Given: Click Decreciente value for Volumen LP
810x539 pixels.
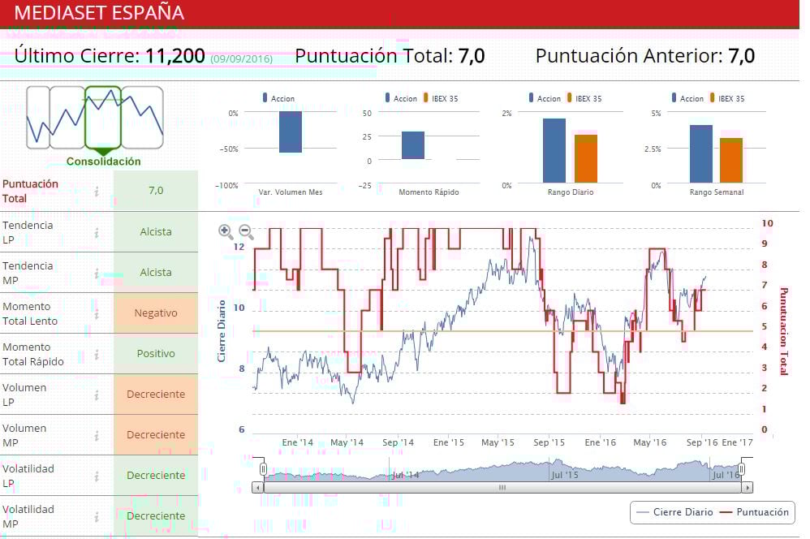Looking at the screenshot, I should point(156,395).
